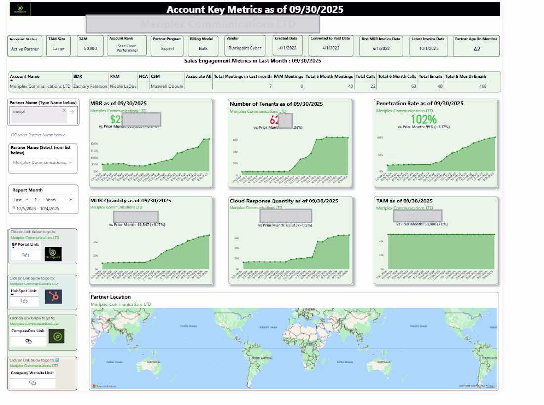Viewport: 544px width, 405px height.
Task: Click the date range '10/5/2023 - 10/4/2025'
Action: pyautogui.click(x=38, y=209)
